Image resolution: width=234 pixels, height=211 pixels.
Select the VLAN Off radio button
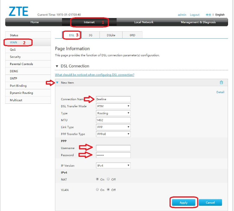(108, 189)
